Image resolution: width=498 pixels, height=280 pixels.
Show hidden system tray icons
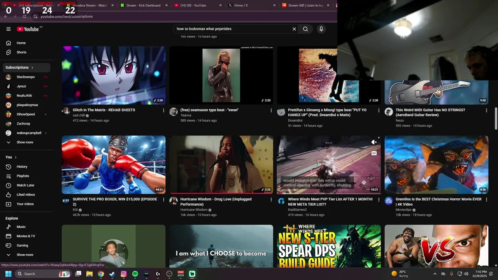point(435,274)
